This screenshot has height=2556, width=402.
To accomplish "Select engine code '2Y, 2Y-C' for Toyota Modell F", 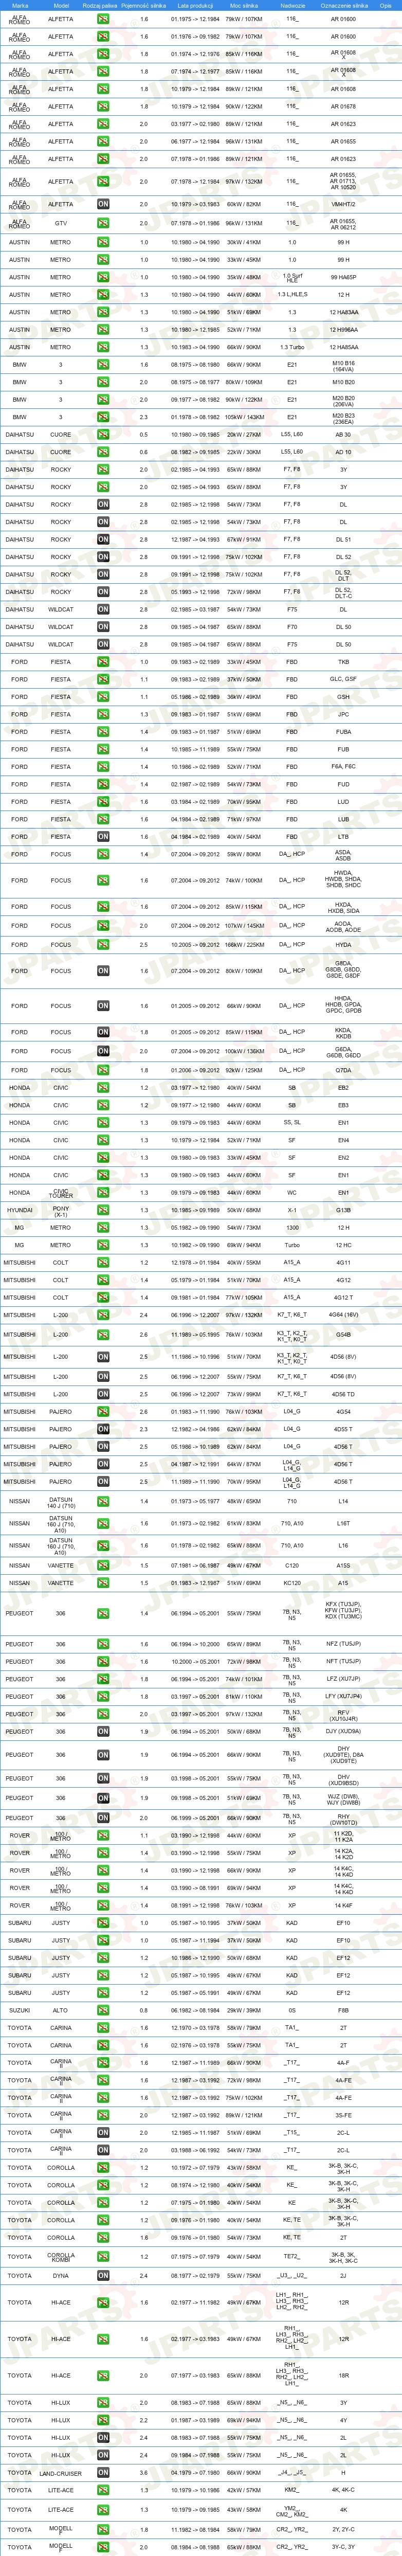I will click(343, 2529).
